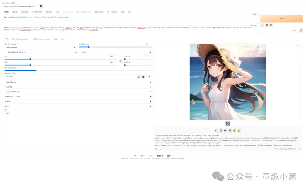The width and height of the screenshot is (306, 189).
Task: Click the orange Generate button
Action: pos(281,18)
